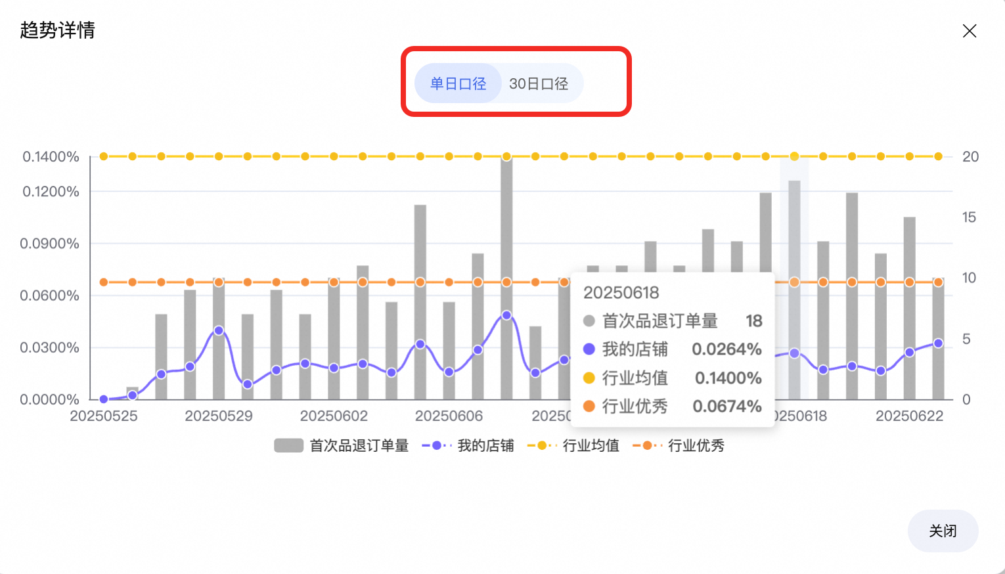Click the purple line peak point near 20250529

click(219, 330)
